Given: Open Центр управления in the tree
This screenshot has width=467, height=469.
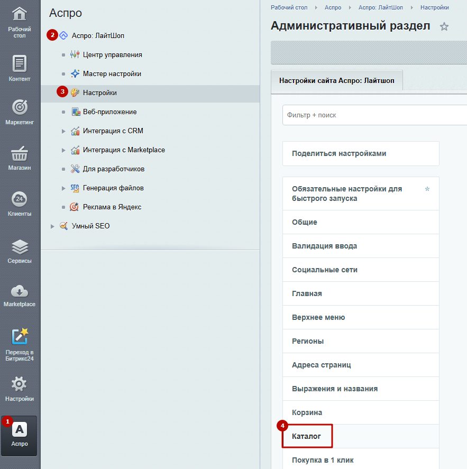Looking at the screenshot, I should tap(113, 55).
